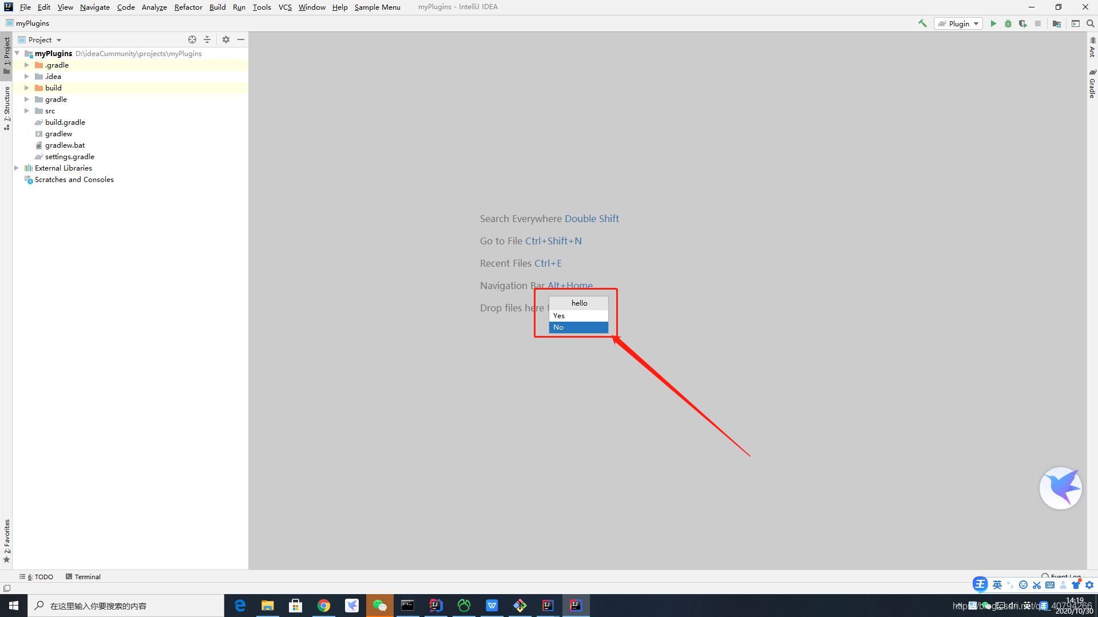Hide the Project tool window

241,39
